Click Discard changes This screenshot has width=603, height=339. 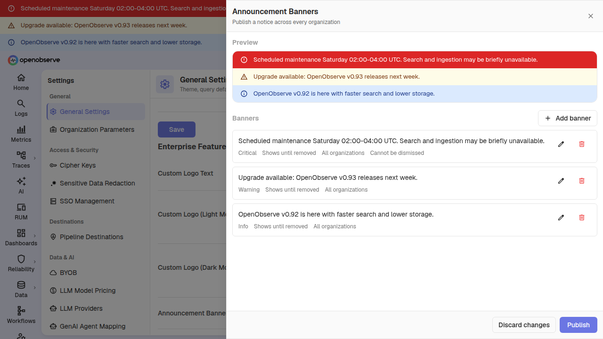coord(524,325)
